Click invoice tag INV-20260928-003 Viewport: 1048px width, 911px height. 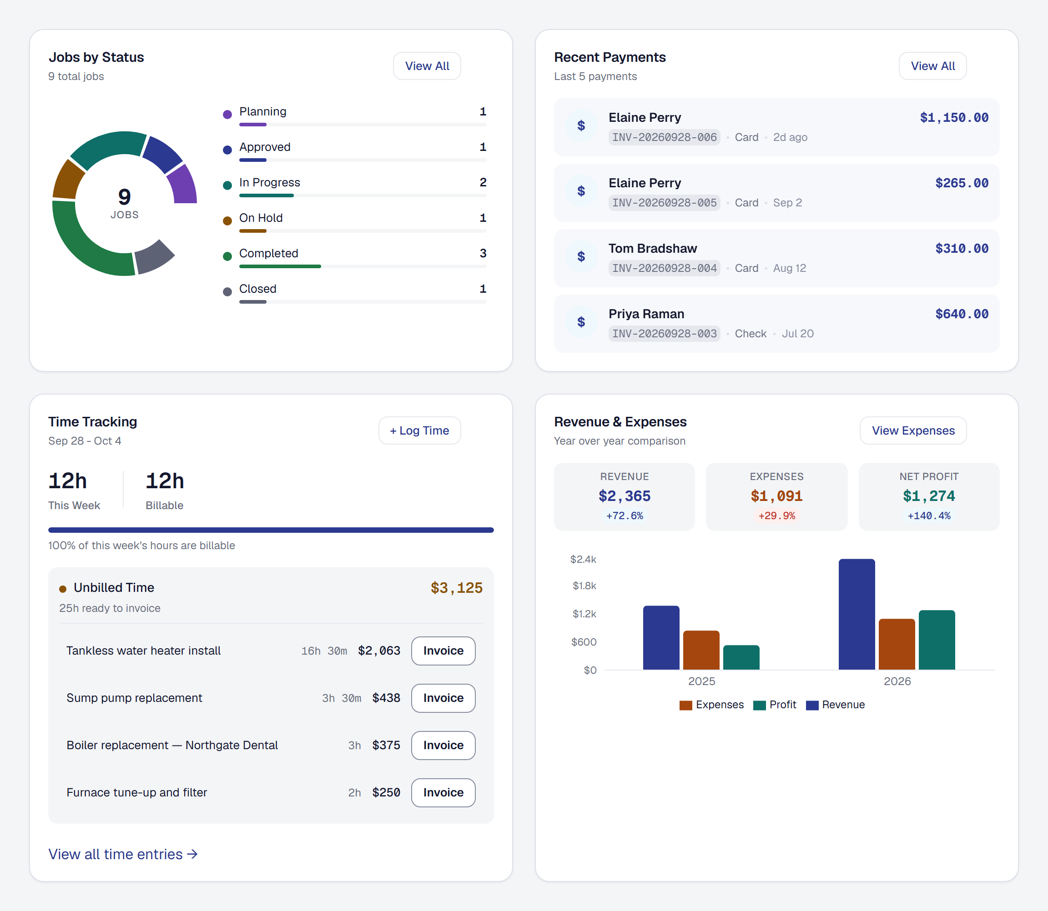(665, 334)
